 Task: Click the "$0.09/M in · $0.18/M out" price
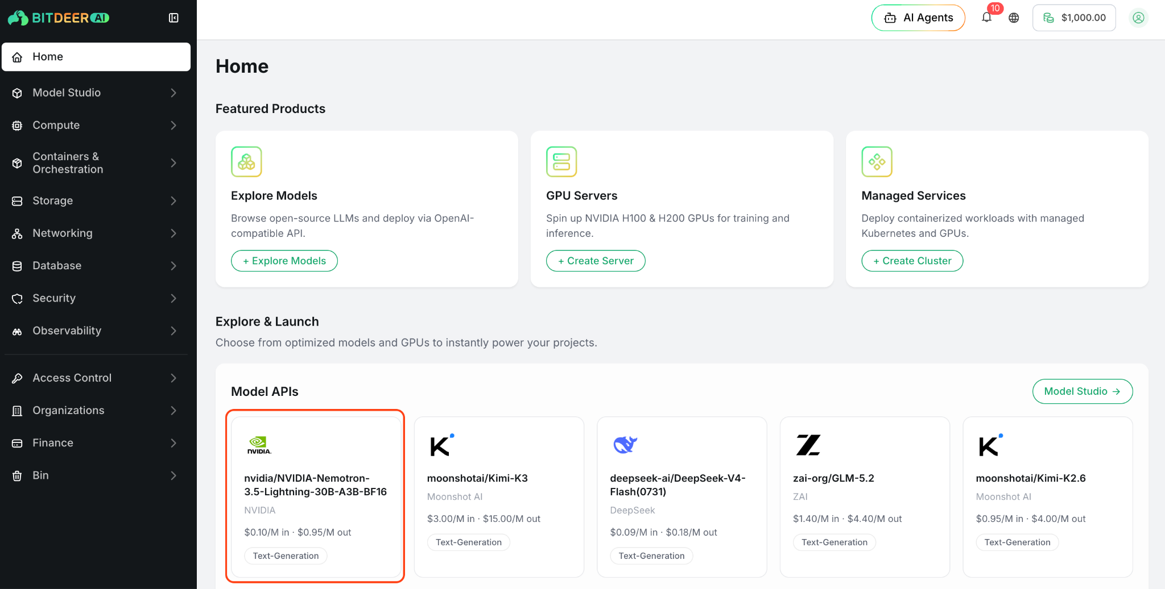tap(663, 532)
